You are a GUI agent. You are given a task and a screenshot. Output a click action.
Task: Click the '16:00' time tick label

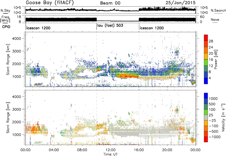pos(139,150)
